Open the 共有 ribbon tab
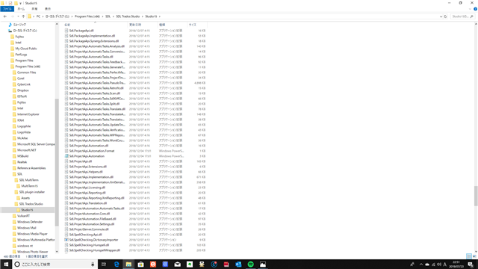Image resolution: width=478 pixels, height=269 pixels. 34,9
